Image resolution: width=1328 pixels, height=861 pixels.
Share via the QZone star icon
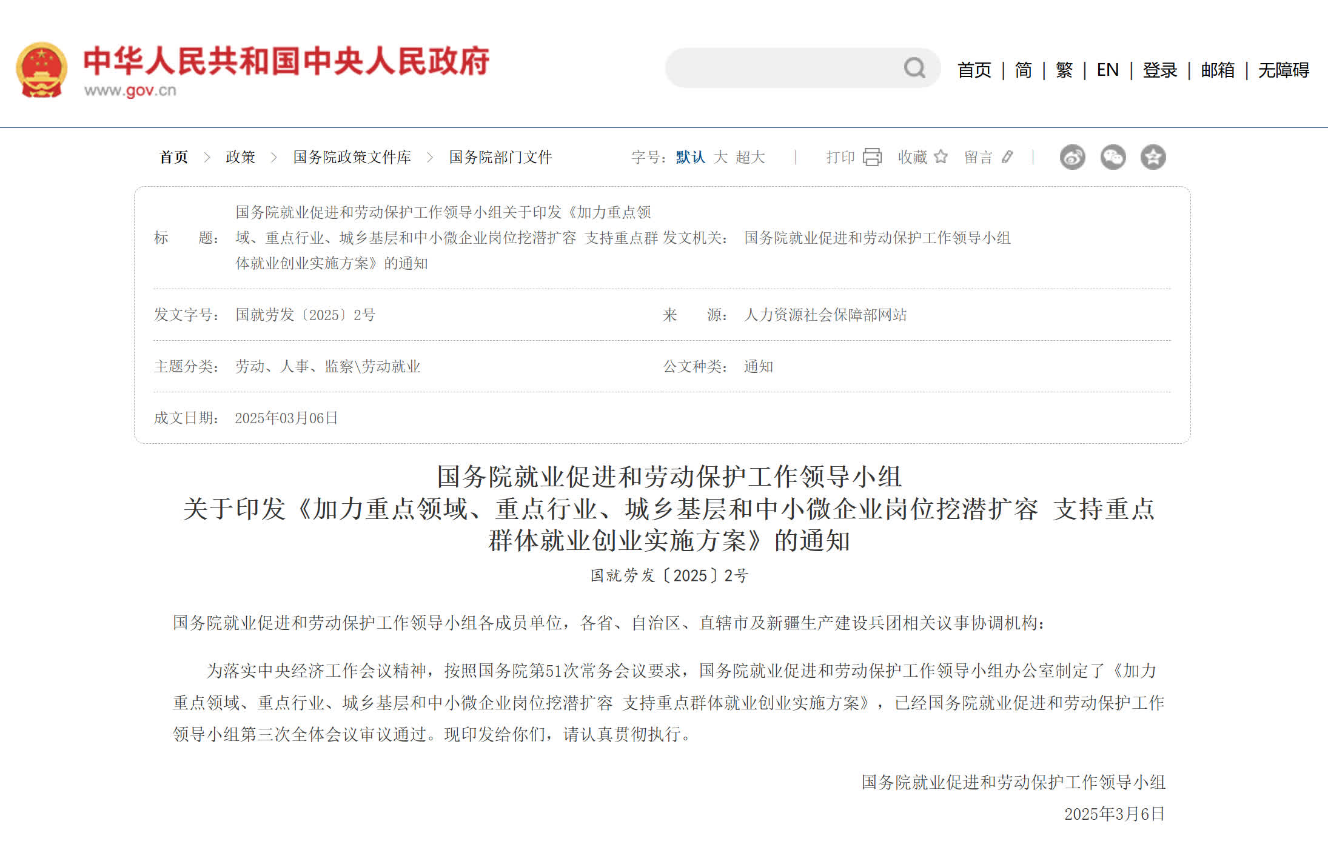[x=1153, y=158]
